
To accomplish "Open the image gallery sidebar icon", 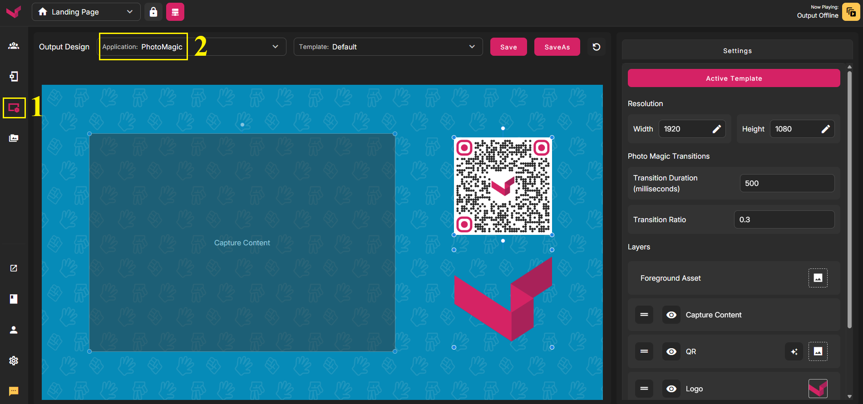I will [x=14, y=138].
